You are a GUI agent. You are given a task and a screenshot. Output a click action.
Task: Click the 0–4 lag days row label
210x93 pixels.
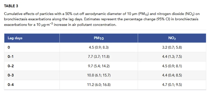(x=11, y=85)
